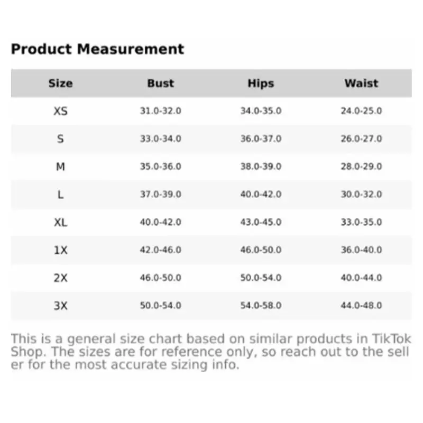This screenshot has width=423, height=423.
Task: Select the Size column header
Action: point(60,83)
